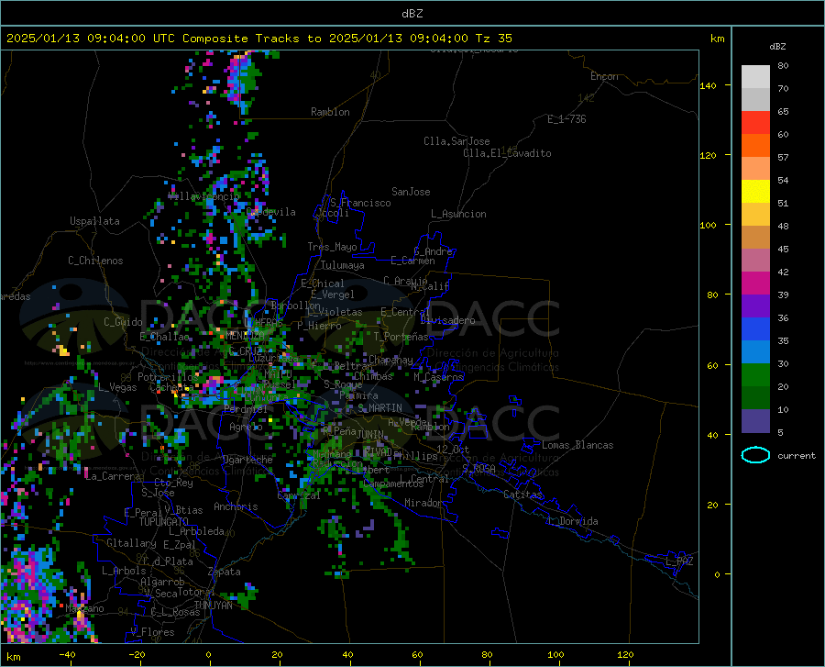Click the 'Catitas' map label
The image size is (825, 667).
tap(523, 495)
